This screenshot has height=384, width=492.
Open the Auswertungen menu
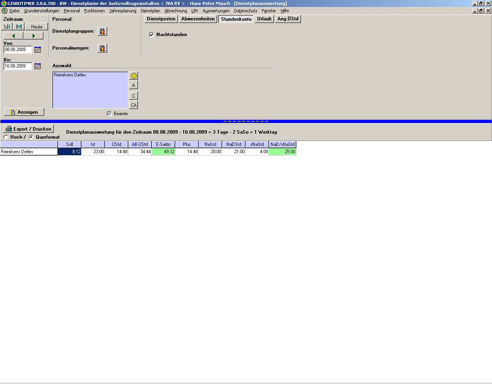tap(216, 11)
